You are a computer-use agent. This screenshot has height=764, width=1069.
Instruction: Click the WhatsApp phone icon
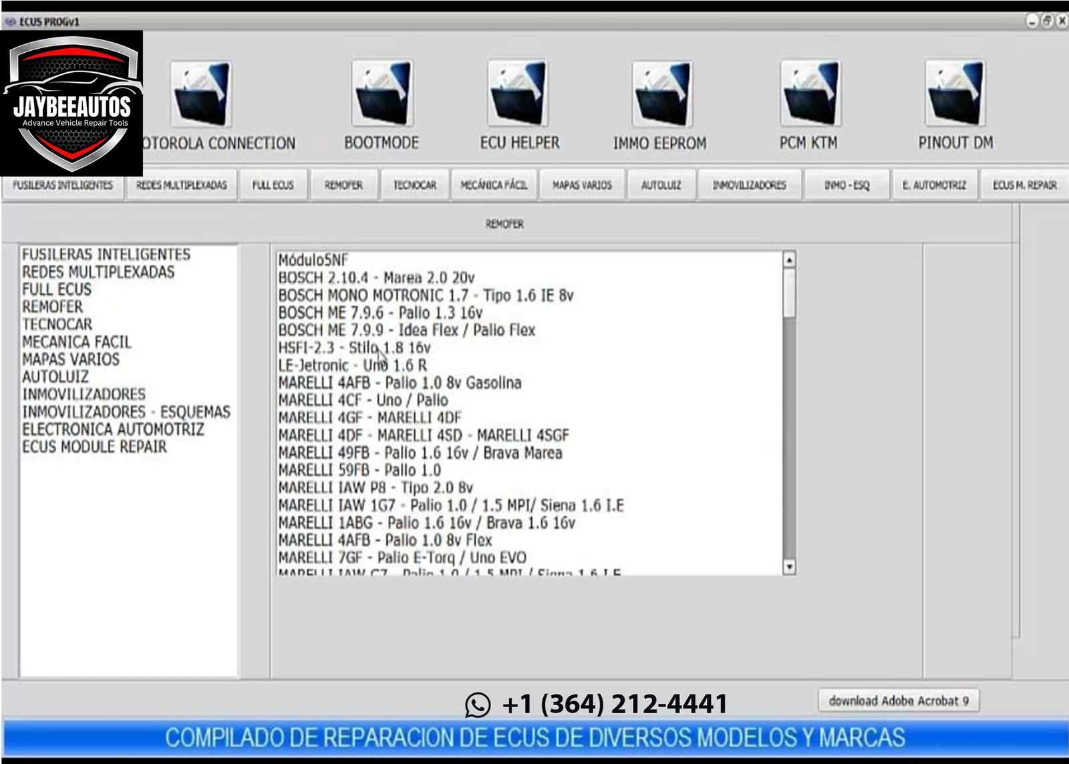coord(478,705)
